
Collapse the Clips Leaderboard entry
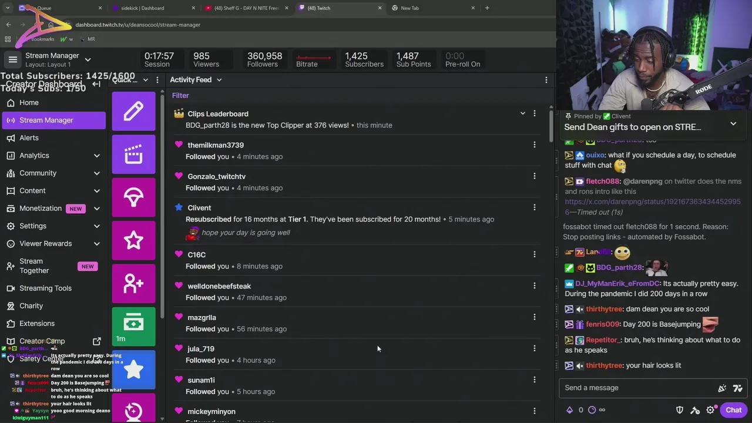522,113
